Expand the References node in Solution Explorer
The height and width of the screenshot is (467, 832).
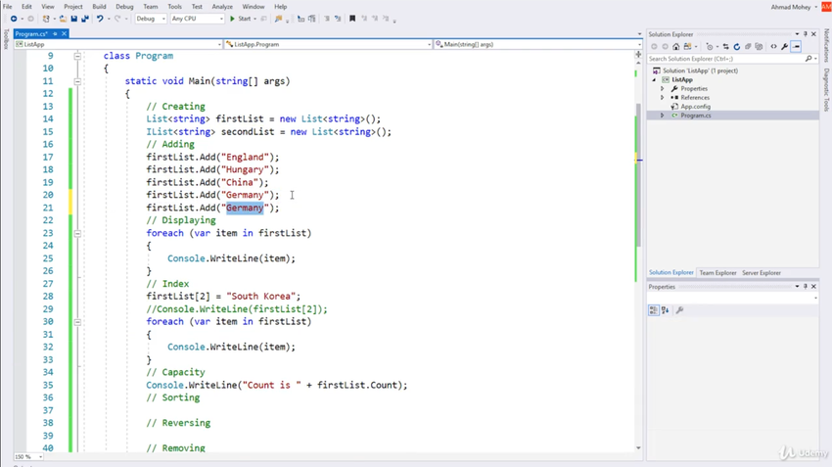click(663, 98)
